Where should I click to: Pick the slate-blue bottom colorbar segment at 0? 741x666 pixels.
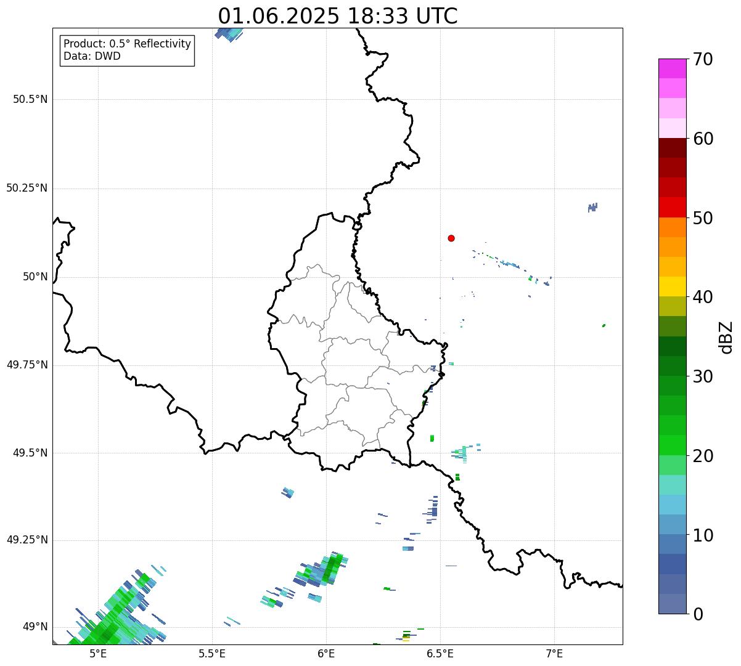pos(672,604)
